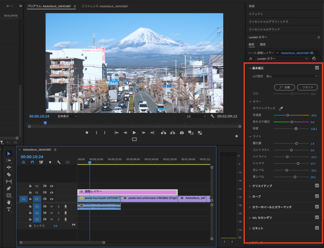Screen dimensions: 324x248
Task: Select the Type tool
Action: [9, 209]
